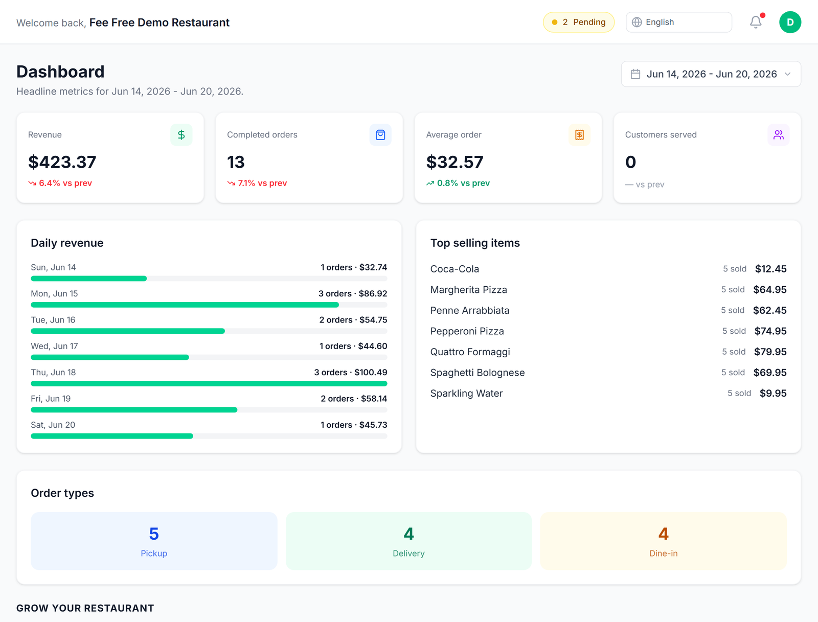Click the people Customers served icon
This screenshot has width=818, height=622.
(778, 135)
